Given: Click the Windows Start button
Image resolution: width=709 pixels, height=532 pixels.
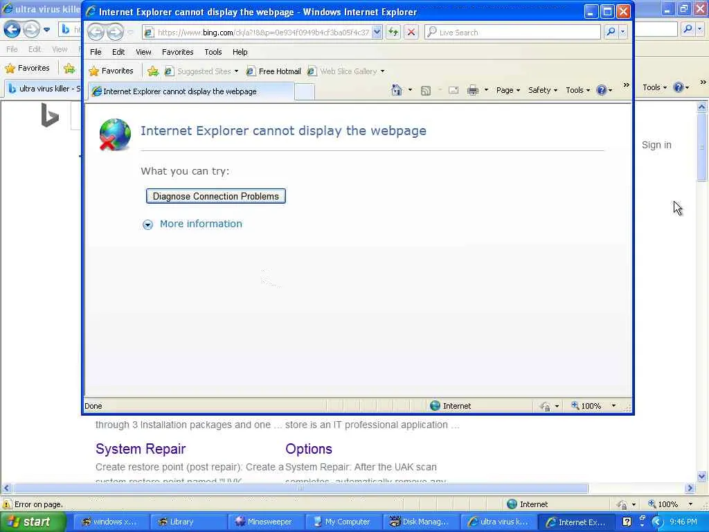Looking at the screenshot, I should (x=33, y=522).
